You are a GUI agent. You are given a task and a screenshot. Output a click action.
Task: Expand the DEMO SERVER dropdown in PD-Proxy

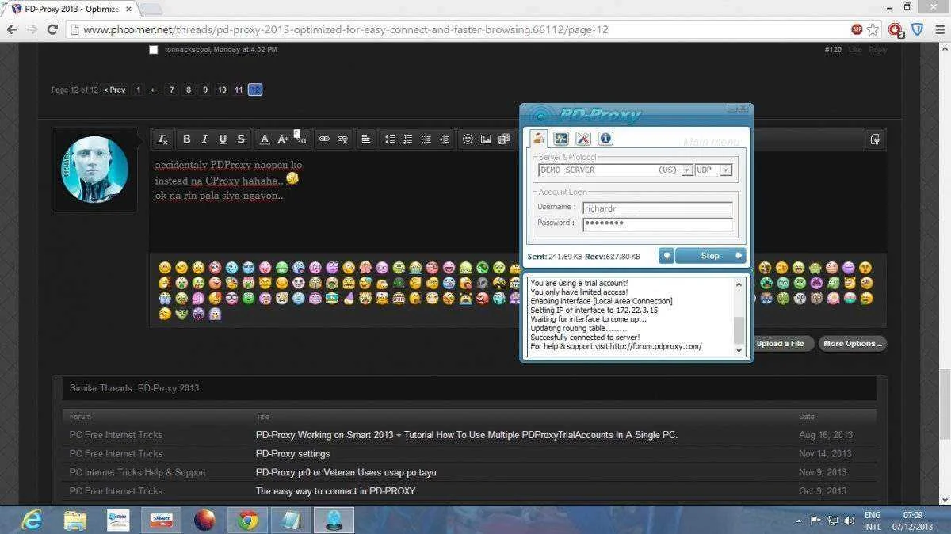pyautogui.click(x=686, y=170)
